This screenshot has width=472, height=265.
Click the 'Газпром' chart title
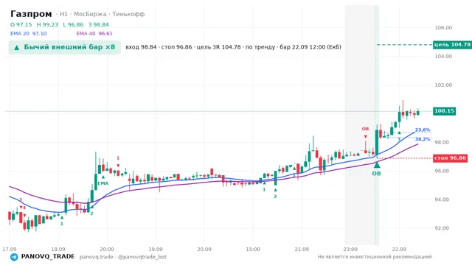[x=31, y=14]
